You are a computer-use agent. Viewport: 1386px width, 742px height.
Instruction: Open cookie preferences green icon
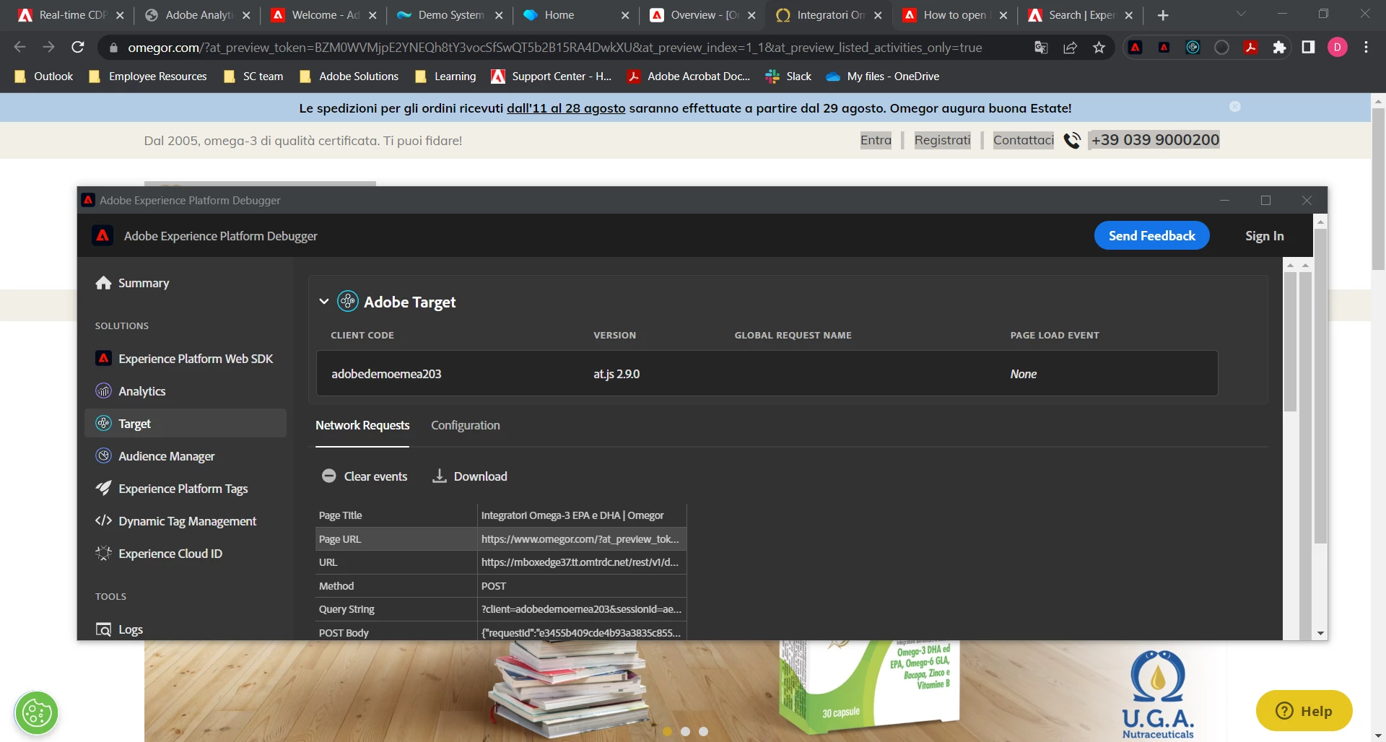click(36, 713)
